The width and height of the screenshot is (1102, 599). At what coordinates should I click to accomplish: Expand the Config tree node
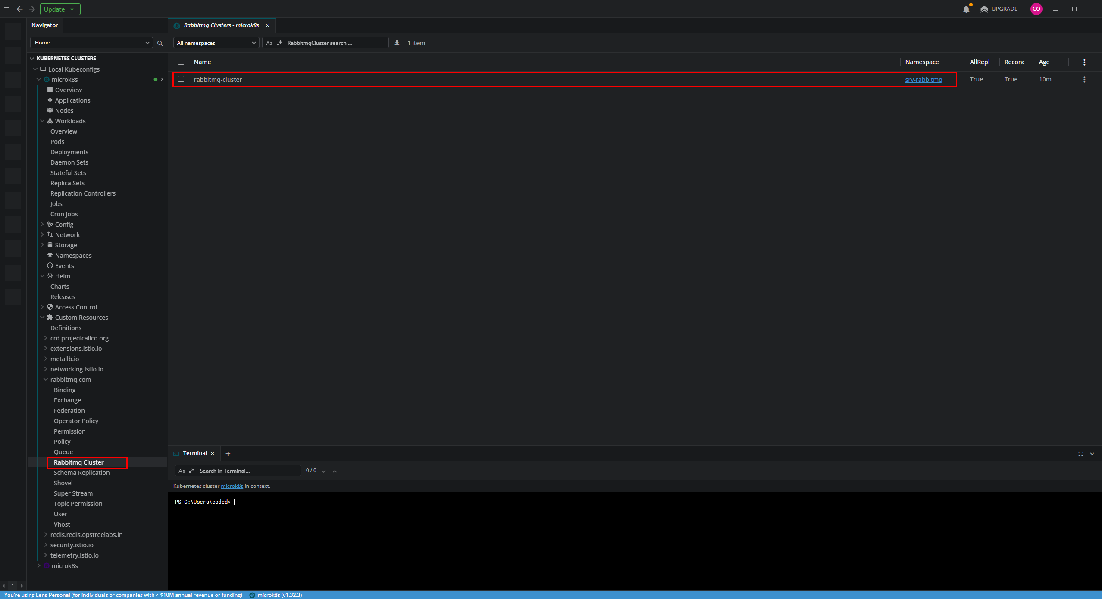42,224
